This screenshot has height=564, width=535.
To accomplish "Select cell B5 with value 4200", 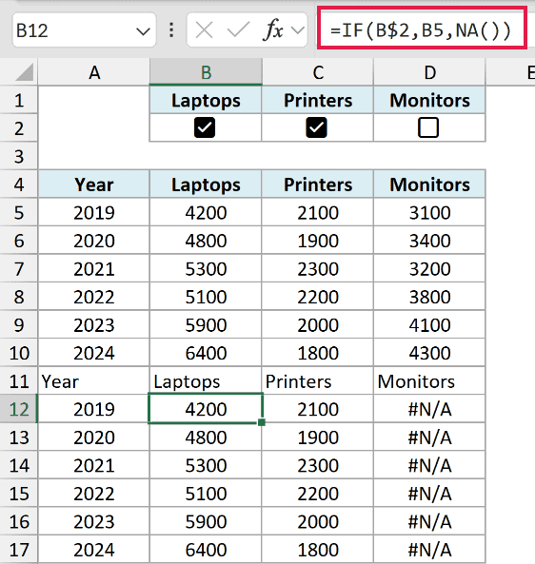I will pyautogui.click(x=206, y=212).
